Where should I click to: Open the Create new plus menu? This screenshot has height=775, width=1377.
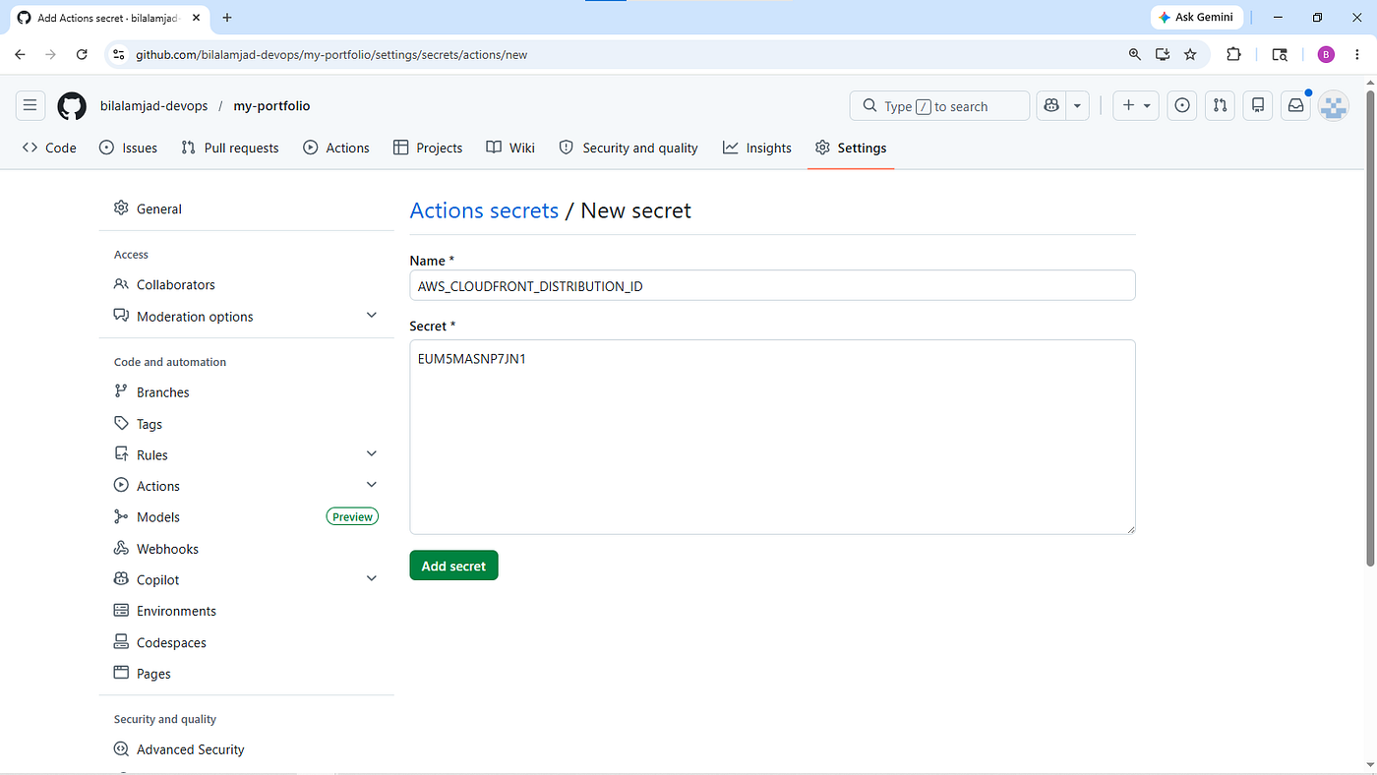point(1137,106)
